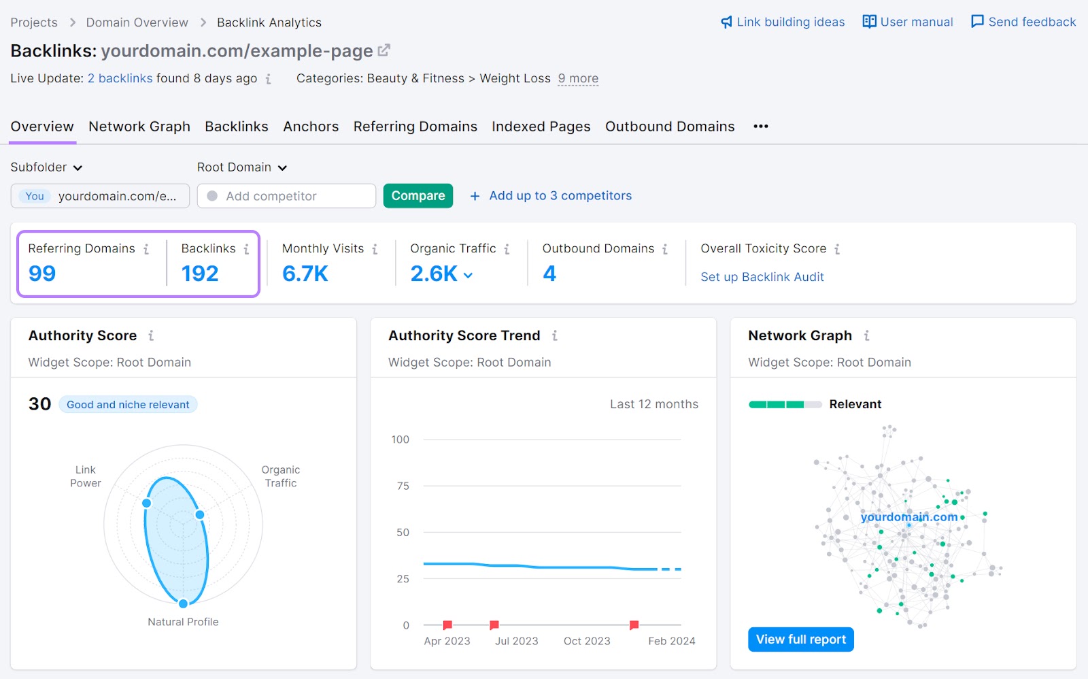Screen dimensions: 1088x679
Task: Open the Indexed Pages tab
Action: pyautogui.click(x=541, y=127)
